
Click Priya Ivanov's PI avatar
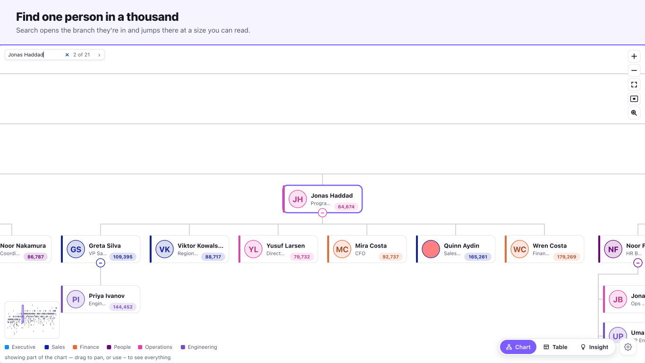[x=76, y=299]
